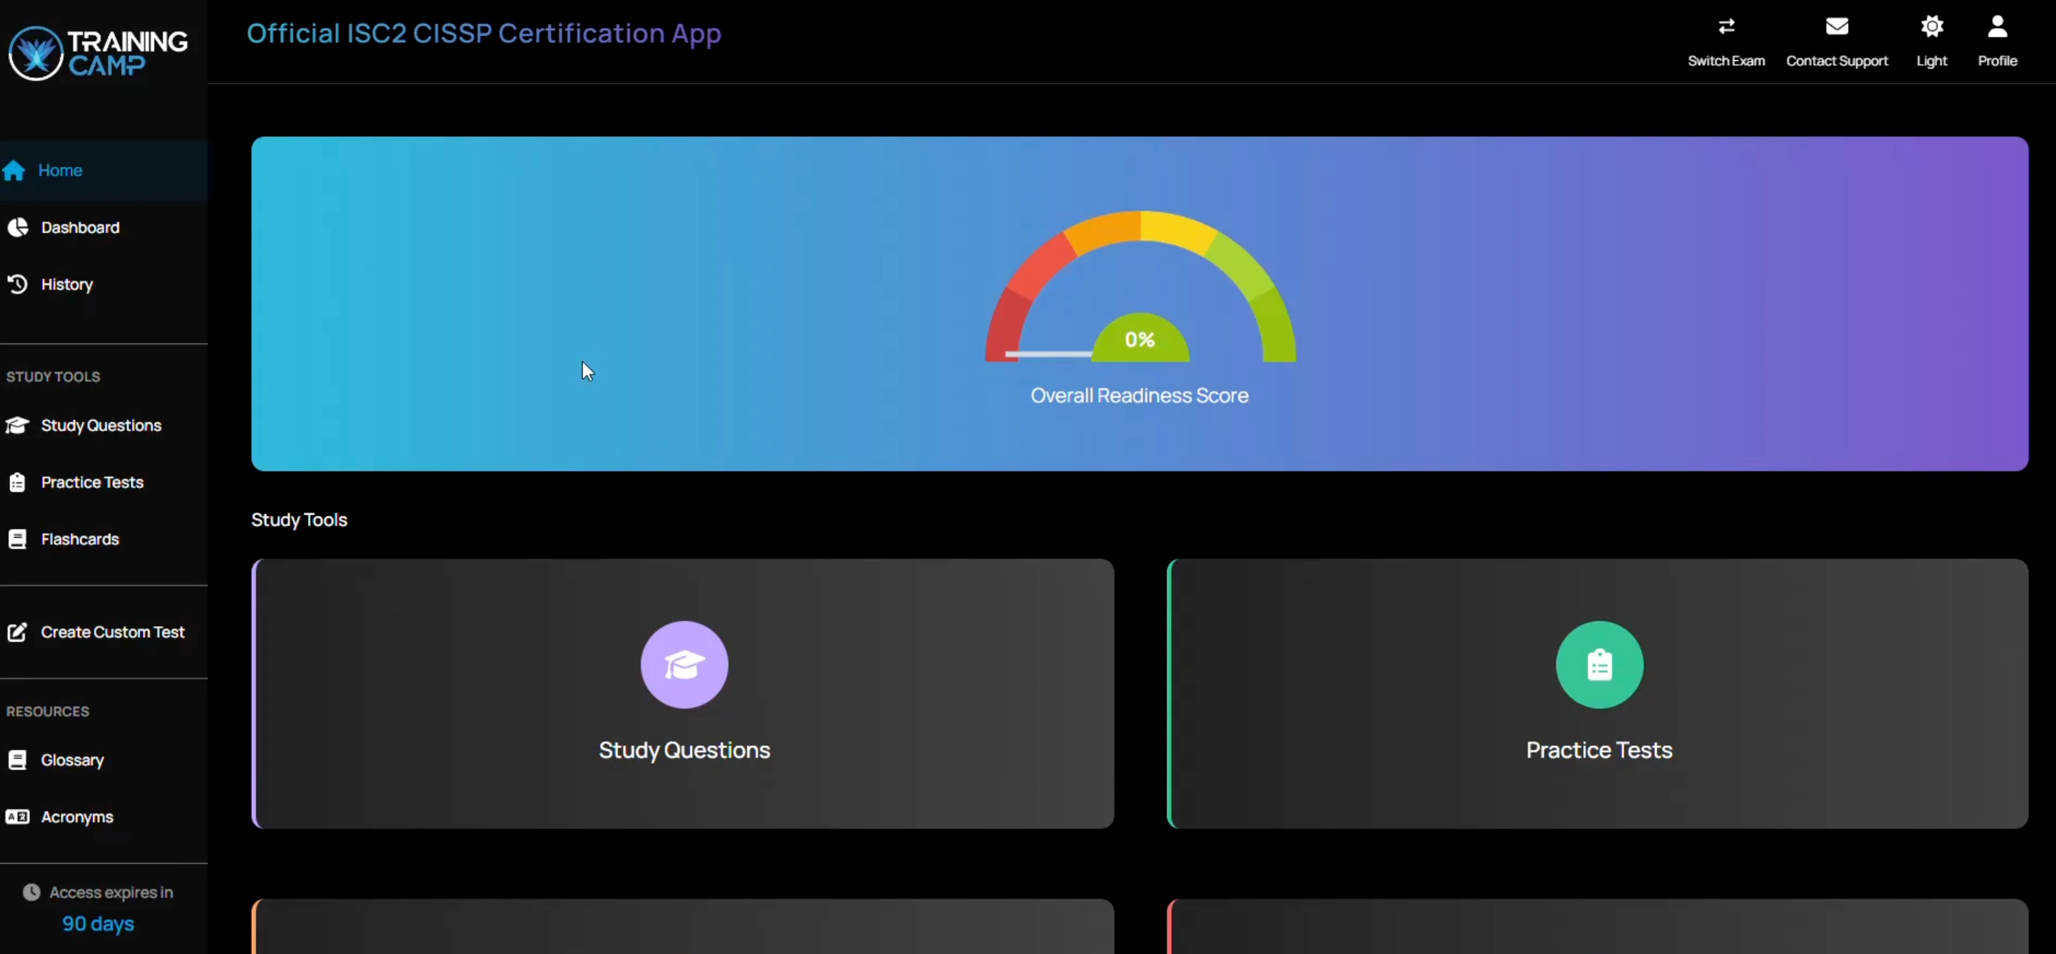The image size is (2056, 954).
Task: Click the Switch Exam arrows icon
Action: (1725, 27)
